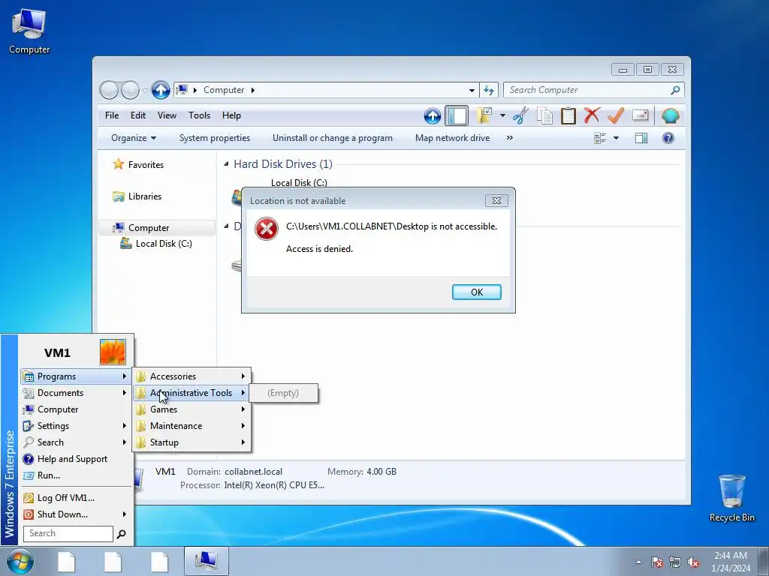Viewport: 769px width, 576px height.
Task: Click the Email envelope toolbar icon
Action: point(641,115)
